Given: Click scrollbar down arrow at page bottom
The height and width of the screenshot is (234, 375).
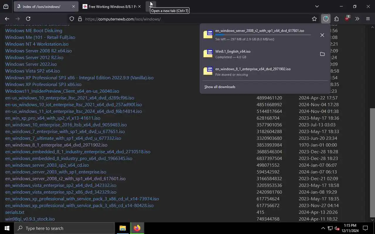Looking at the screenshot, I should (372, 220).
